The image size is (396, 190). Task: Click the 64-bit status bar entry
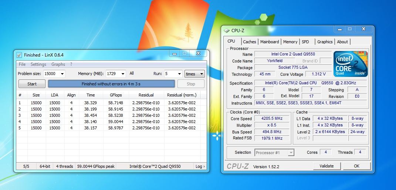(x=45, y=166)
